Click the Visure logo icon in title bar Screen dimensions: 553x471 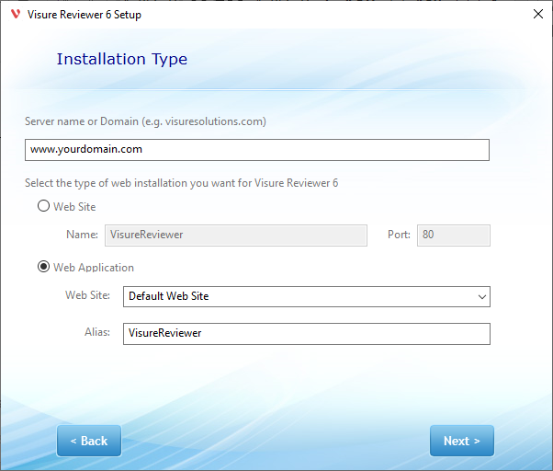16,14
